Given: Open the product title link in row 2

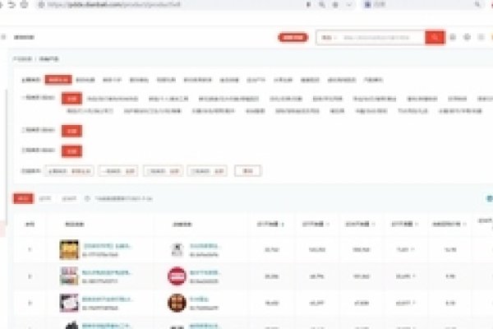Looking at the screenshot, I should (x=107, y=272).
